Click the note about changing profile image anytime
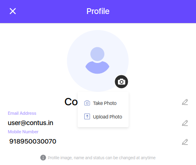The image size is (196, 165). pos(101,158)
